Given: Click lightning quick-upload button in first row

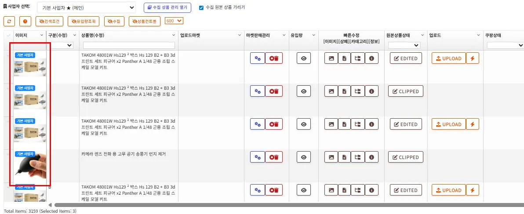Looking at the screenshot, I should 472,58.
